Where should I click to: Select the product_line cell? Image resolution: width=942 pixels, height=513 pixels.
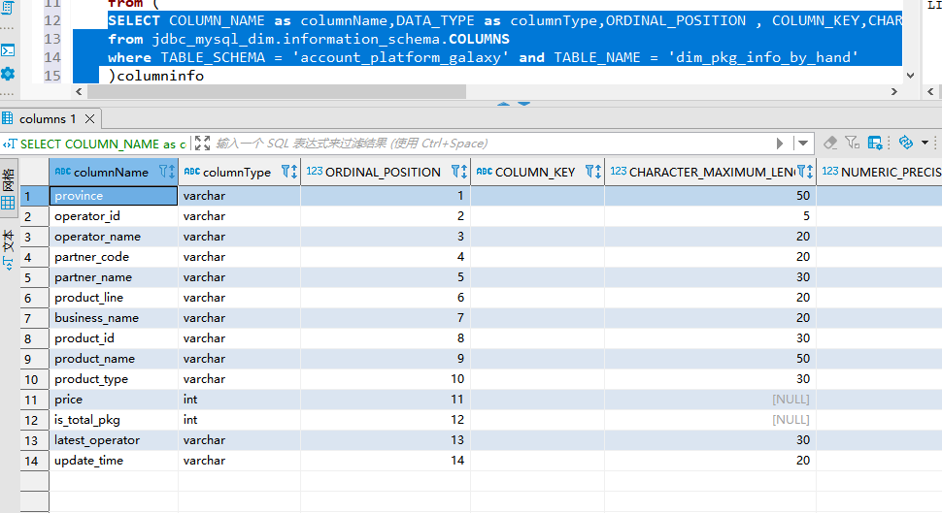tap(114, 298)
